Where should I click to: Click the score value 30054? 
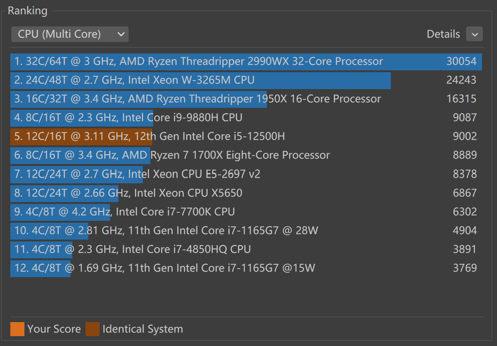click(461, 61)
